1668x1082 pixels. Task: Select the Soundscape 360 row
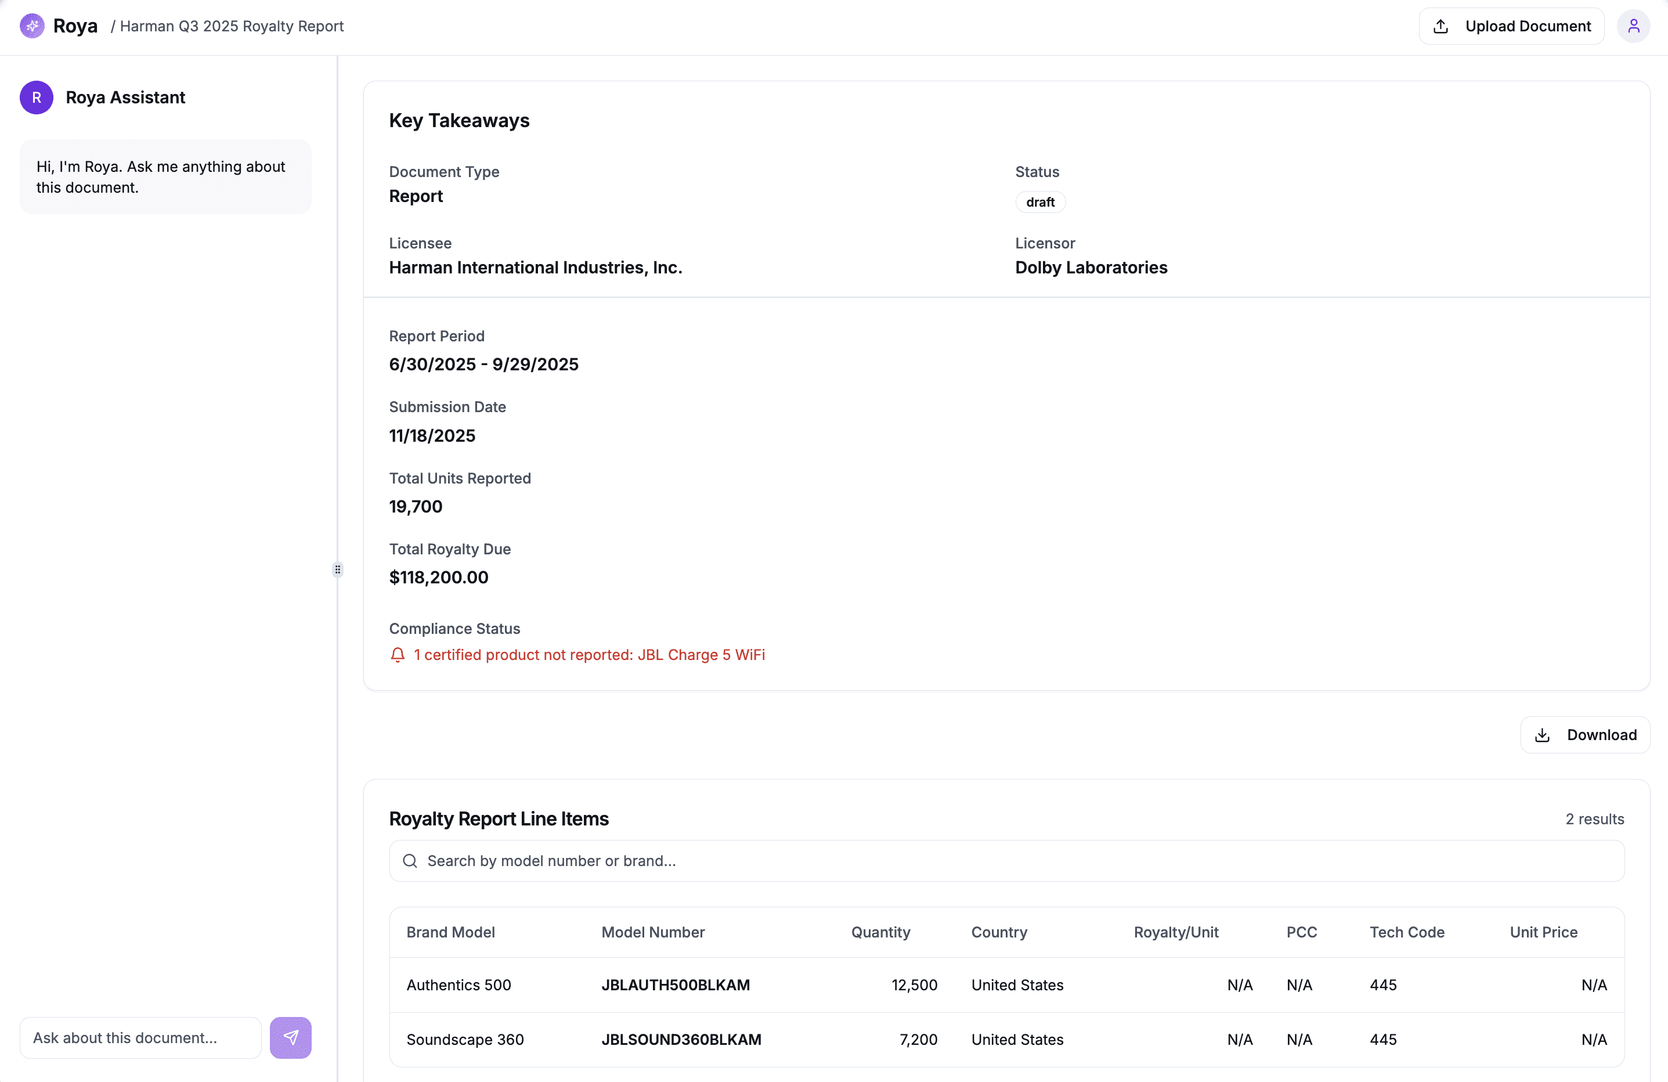coord(1006,1039)
